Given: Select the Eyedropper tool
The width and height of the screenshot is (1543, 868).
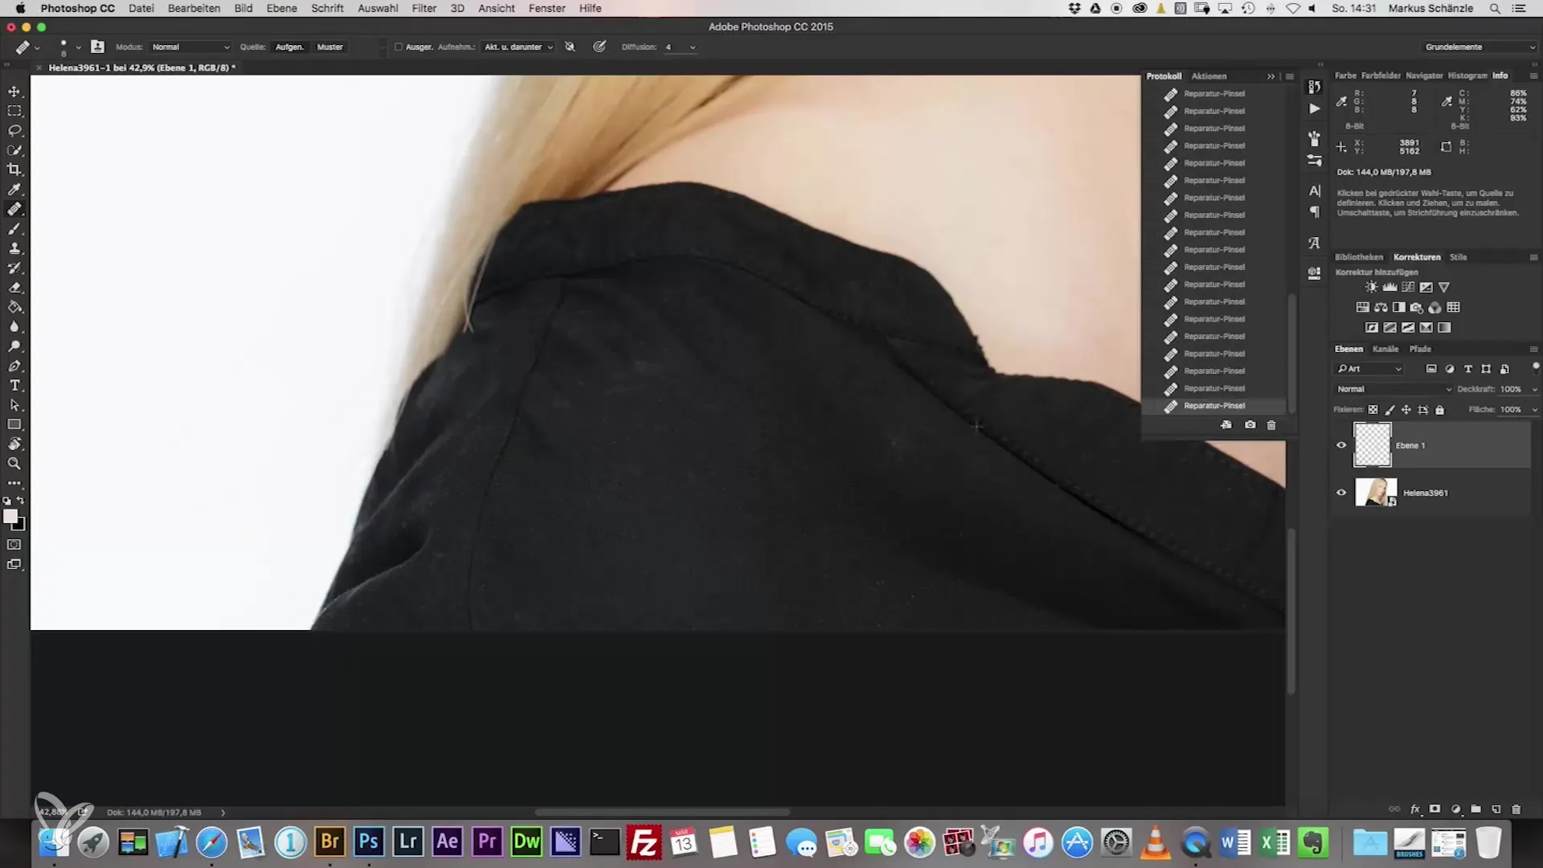Looking at the screenshot, I should point(14,190).
